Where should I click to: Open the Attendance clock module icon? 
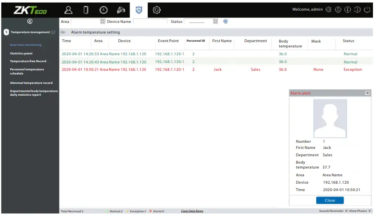103,10
